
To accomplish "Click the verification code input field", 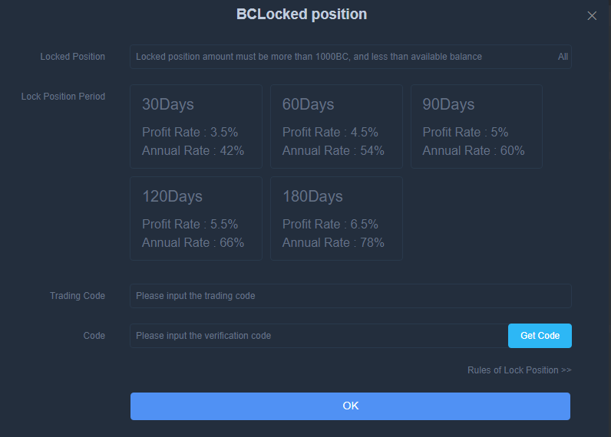I will [x=318, y=336].
